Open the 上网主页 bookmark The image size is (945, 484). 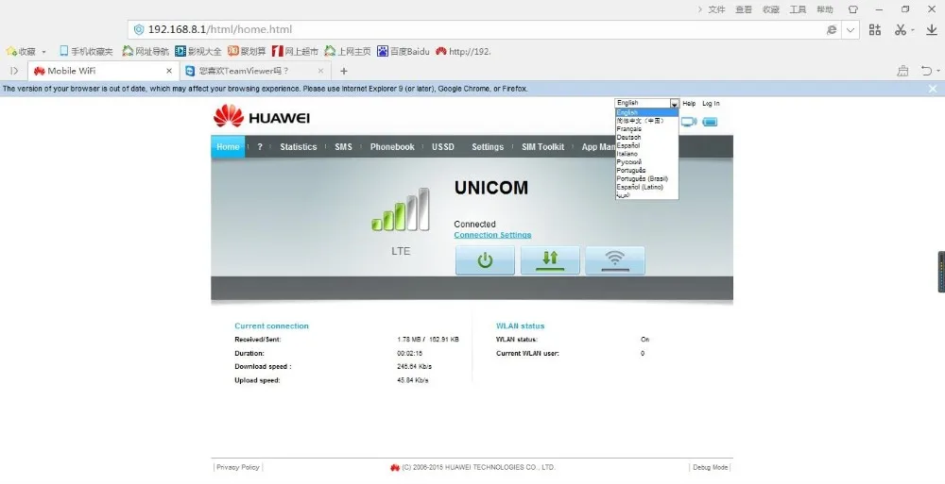347,52
